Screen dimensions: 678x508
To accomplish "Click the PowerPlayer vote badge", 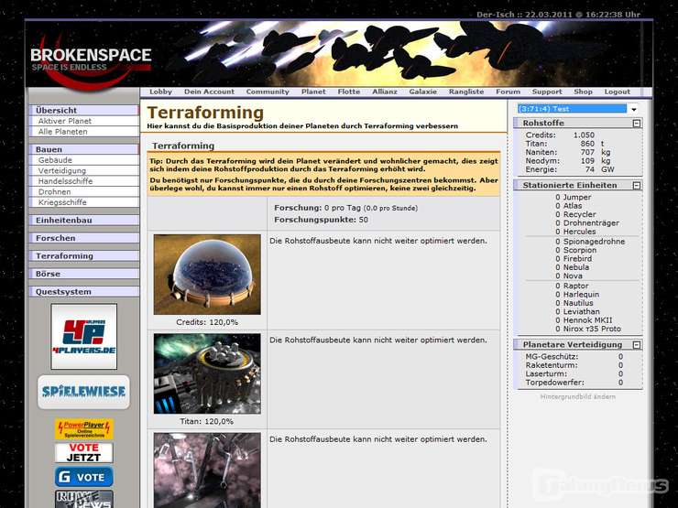I will tap(84, 429).
